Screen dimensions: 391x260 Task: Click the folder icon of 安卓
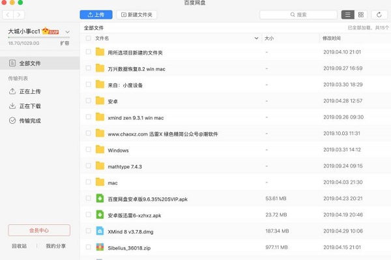(x=100, y=100)
